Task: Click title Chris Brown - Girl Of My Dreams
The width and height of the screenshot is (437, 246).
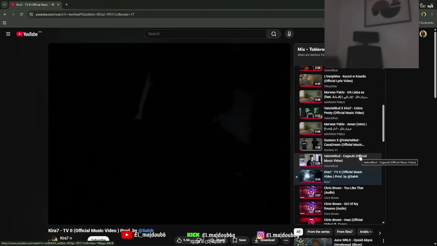Action: point(341,206)
